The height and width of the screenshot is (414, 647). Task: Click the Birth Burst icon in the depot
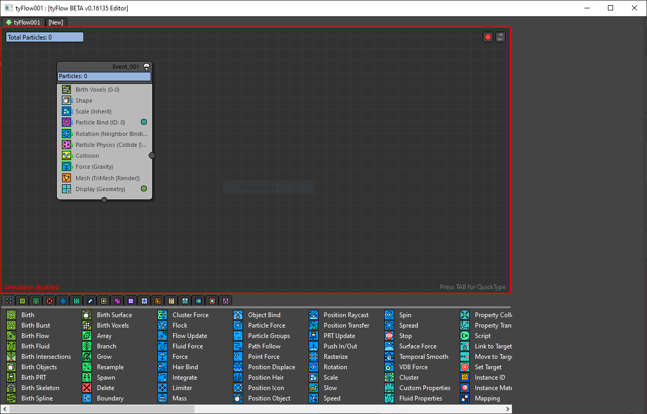[11, 325]
